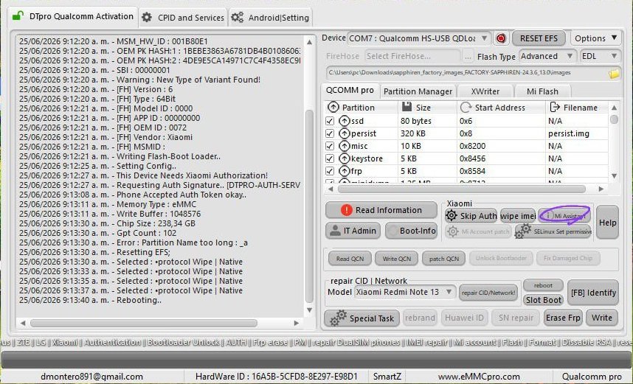Open the Partition Manager tab

tap(418, 91)
